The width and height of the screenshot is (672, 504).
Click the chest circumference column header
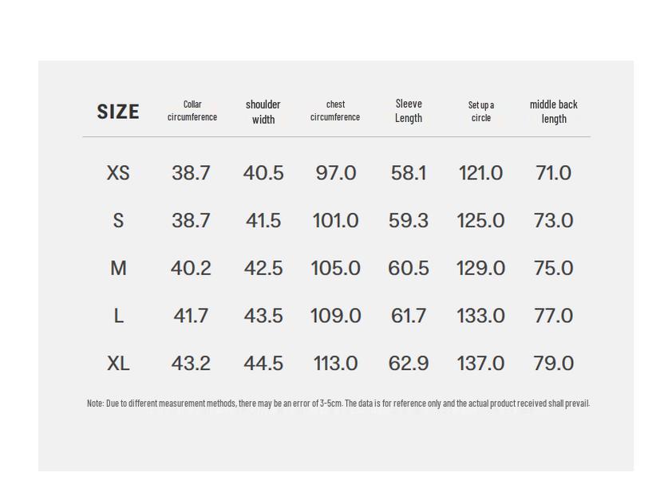(335, 111)
